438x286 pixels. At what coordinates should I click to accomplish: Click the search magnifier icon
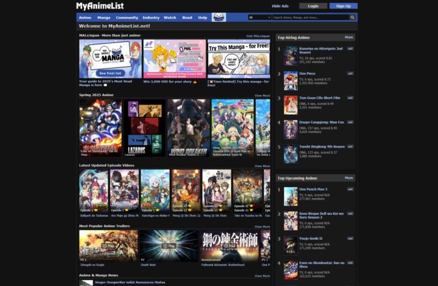[x=352, y=17]
